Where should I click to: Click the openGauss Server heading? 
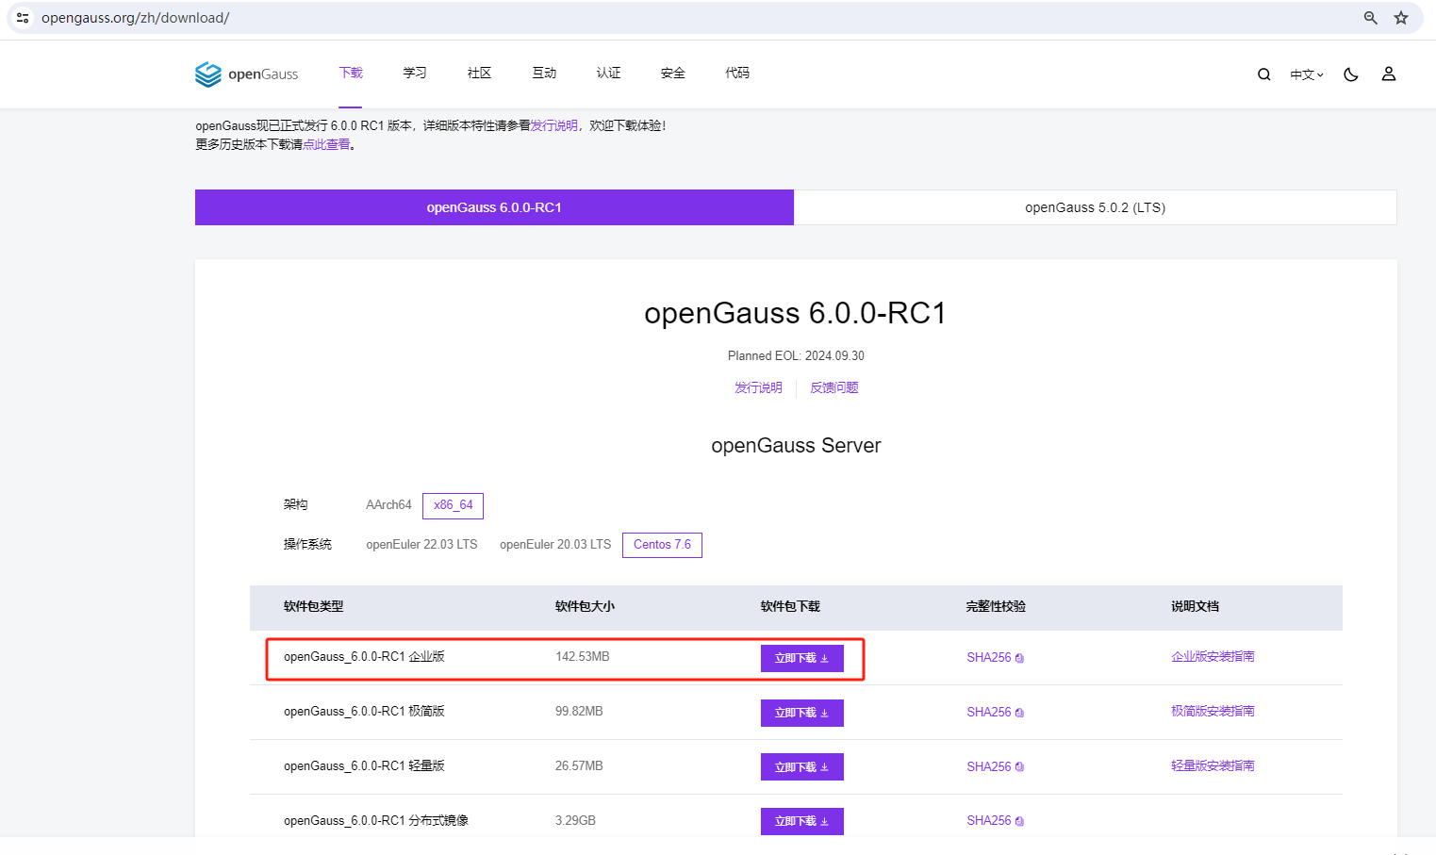click(796, 445)
